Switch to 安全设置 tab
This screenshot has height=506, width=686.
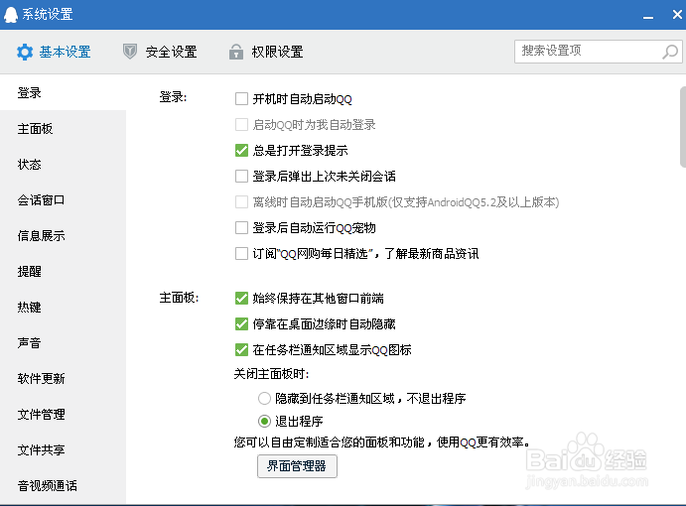coord(160,52)
